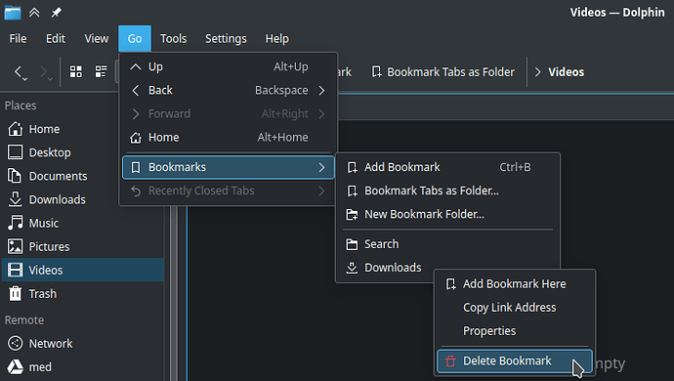Click the bookmark icon beside Bookmarks entry
Screen dimensions: 674x381
click(x=136, y=167)
